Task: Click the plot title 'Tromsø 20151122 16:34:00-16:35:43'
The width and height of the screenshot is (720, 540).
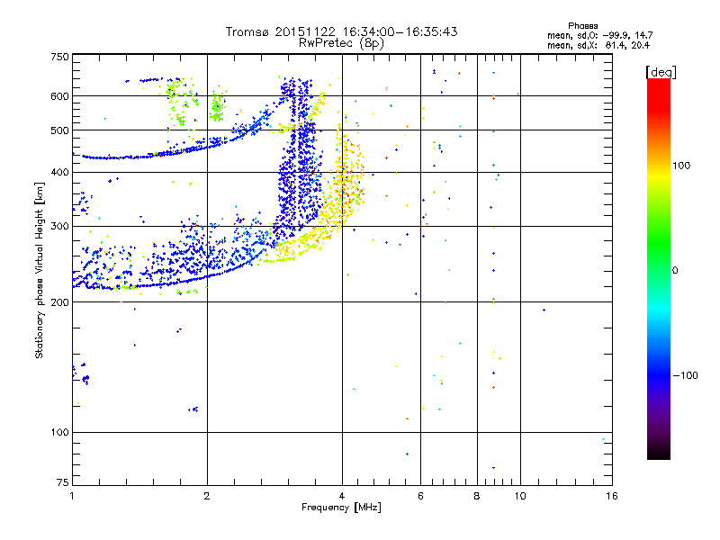Action: 341,31
